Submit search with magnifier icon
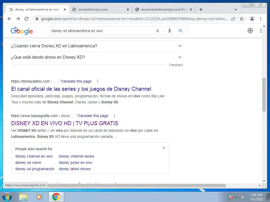This screenshot has height=202, width=270. pyautogui.click(x=180, y=31)
